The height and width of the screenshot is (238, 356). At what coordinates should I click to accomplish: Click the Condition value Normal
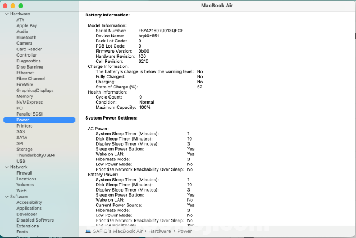click(146, 102)
